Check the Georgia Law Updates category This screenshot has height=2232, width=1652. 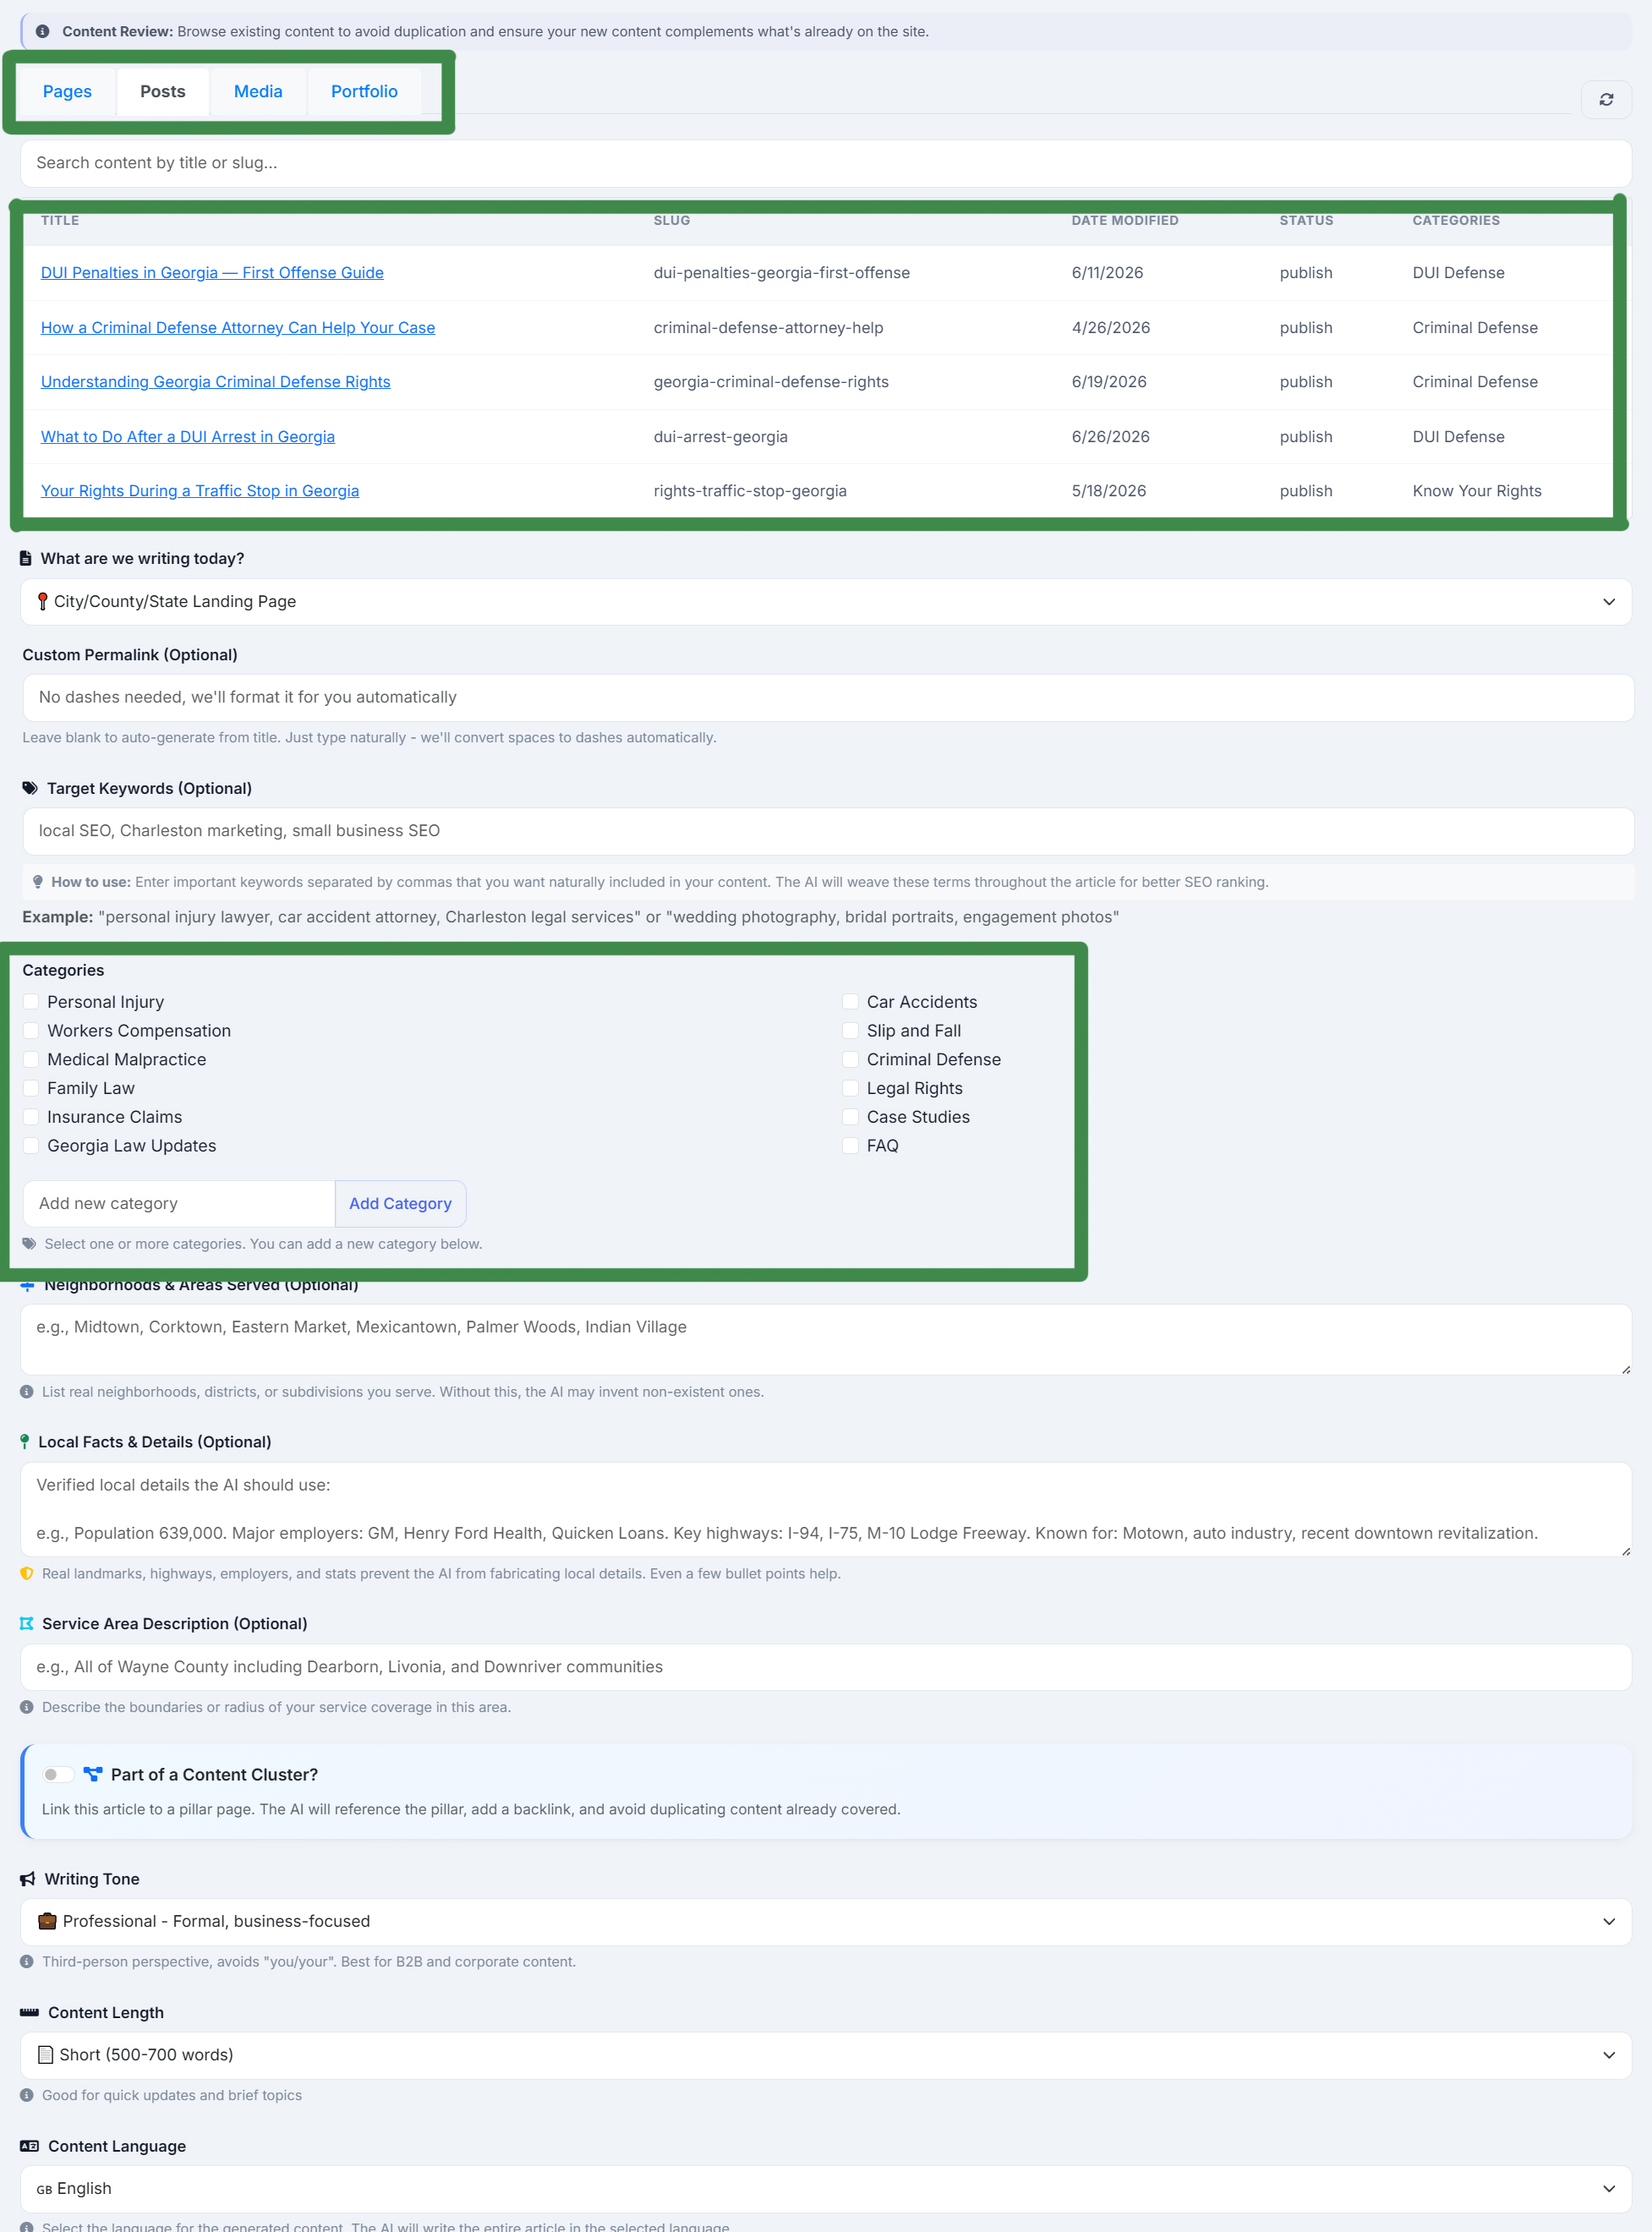pos(31,1146)
